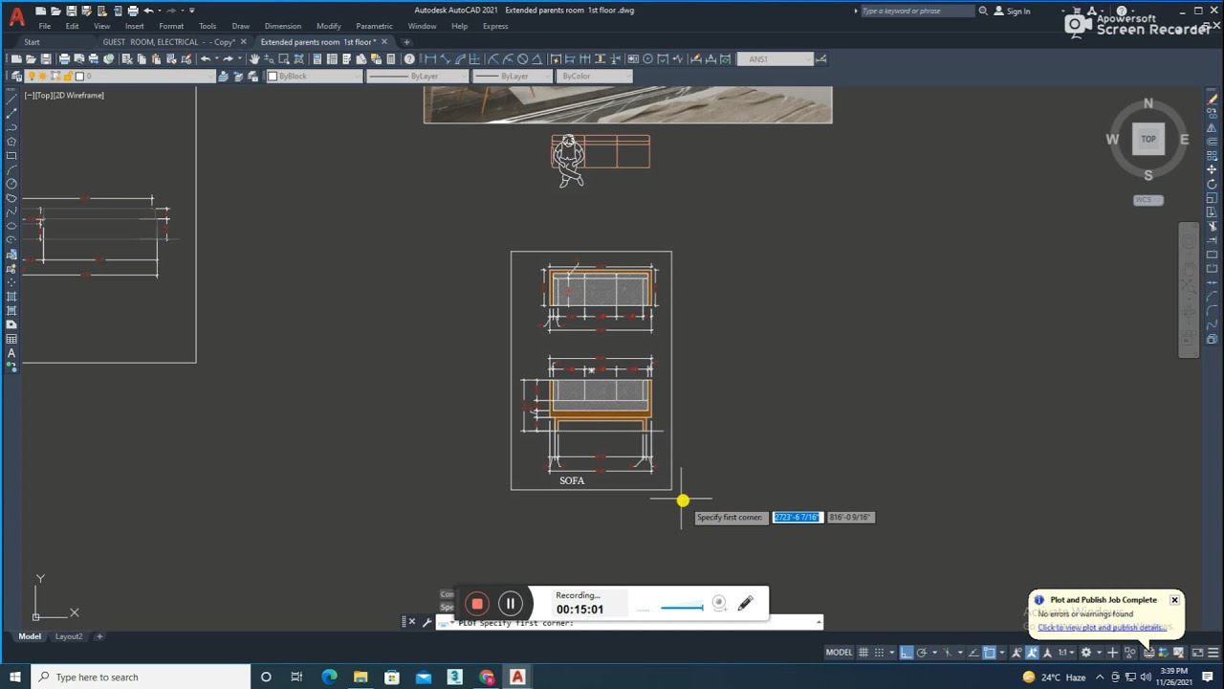Open the Dimension menu
1224x689 pixels.
tap(282, 26)
